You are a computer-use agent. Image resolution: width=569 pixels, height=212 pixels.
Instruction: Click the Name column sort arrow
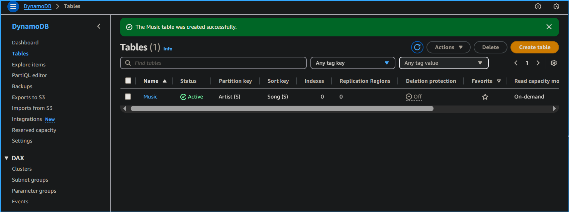[x=165, y=81]
